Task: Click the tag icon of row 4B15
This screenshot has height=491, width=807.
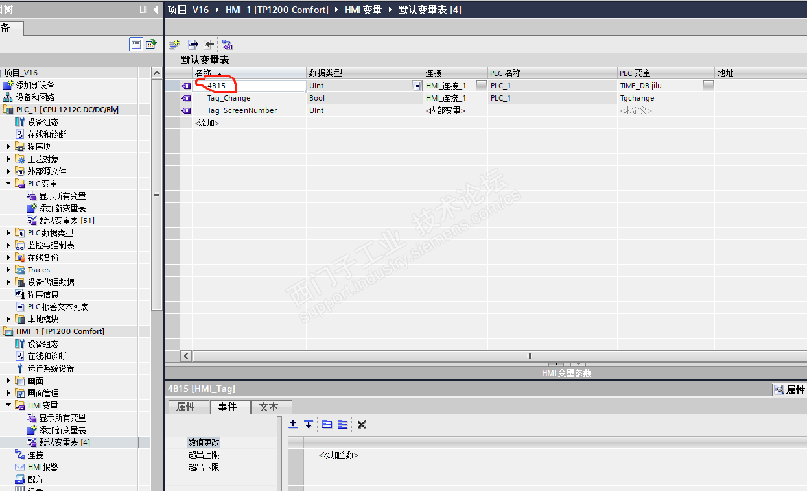Action: tap(186, 86)
